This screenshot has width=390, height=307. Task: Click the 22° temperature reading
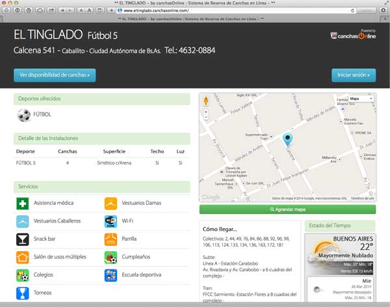[367, 247]
